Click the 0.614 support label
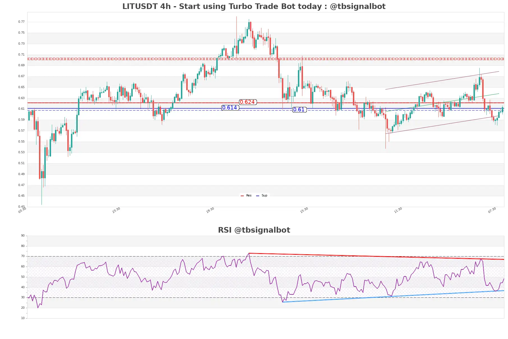 [x=230, y=108]
